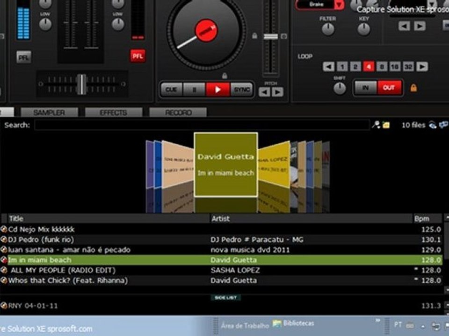Screen dimensions: 449x336
Task: Click the left channel volume fader
Action: [71, 22]
